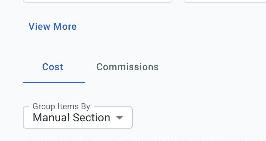
Task: Click the word Cost in the tab bar
Action: pos(53,67)
